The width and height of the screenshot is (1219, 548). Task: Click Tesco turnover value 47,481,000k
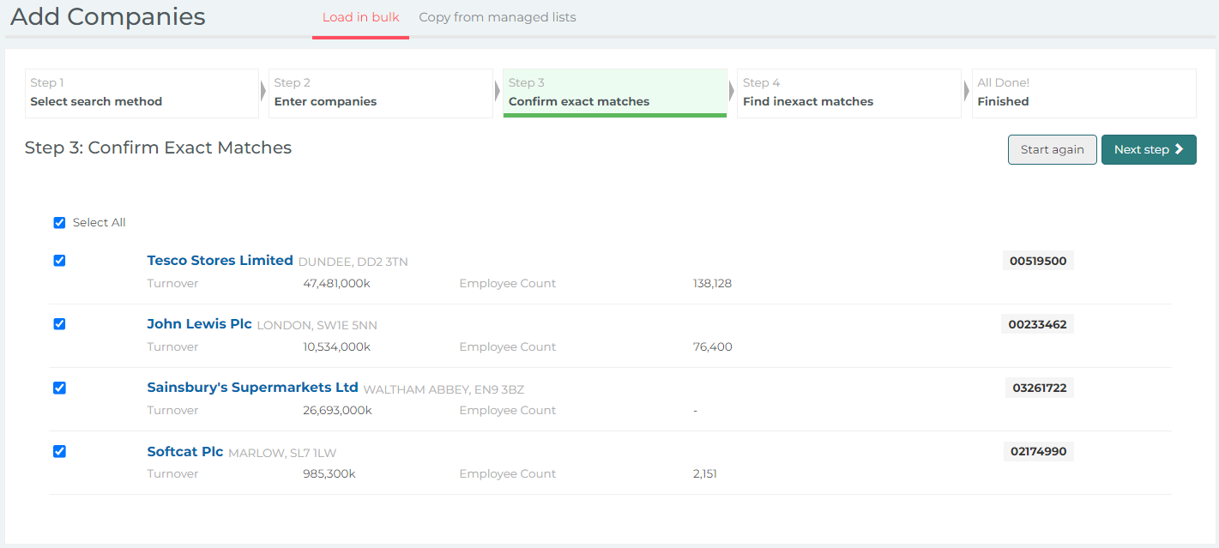pos(336,283)
